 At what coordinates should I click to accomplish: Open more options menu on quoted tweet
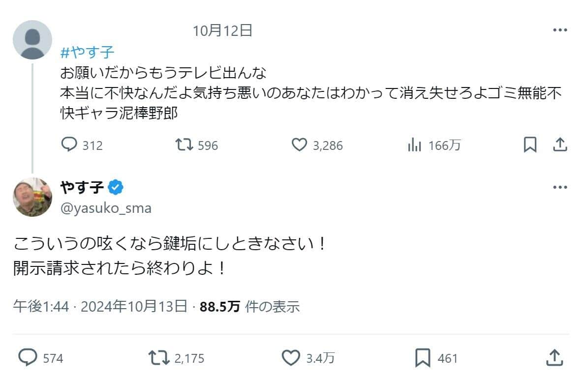(560, 30)
